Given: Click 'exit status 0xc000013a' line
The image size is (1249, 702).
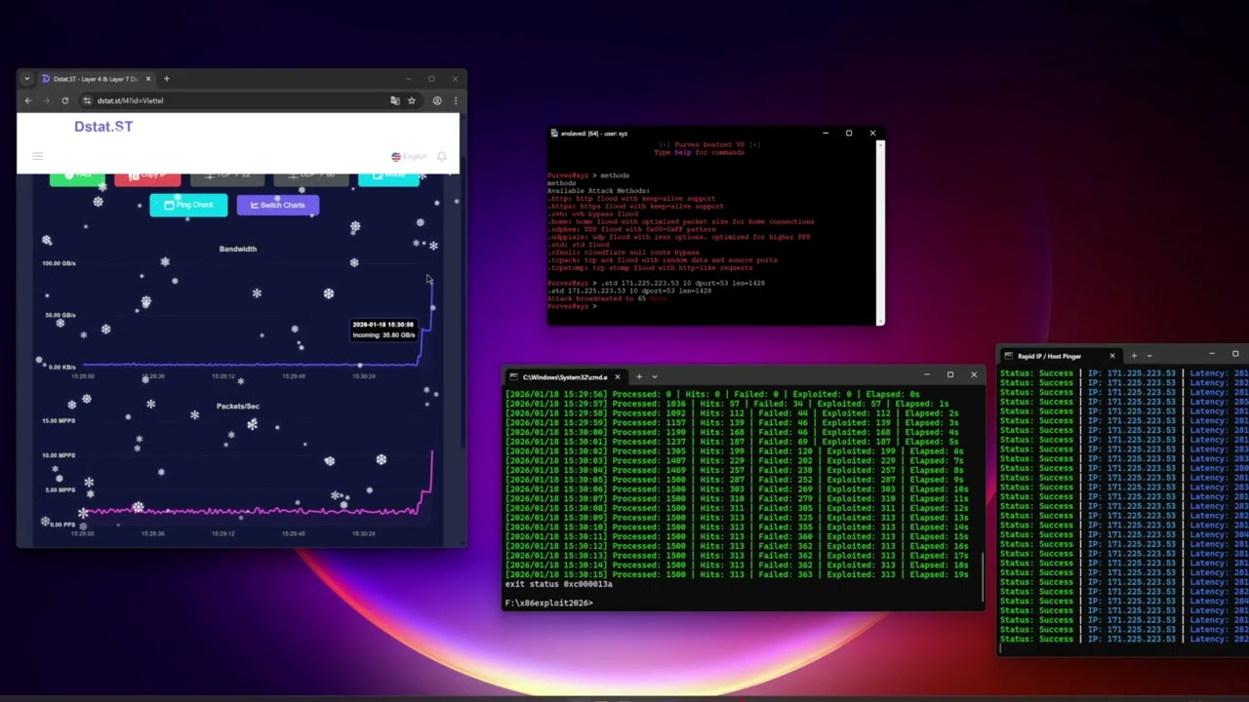Looking at the screenshot, I should pyautogui.click(x=559, y=584).
